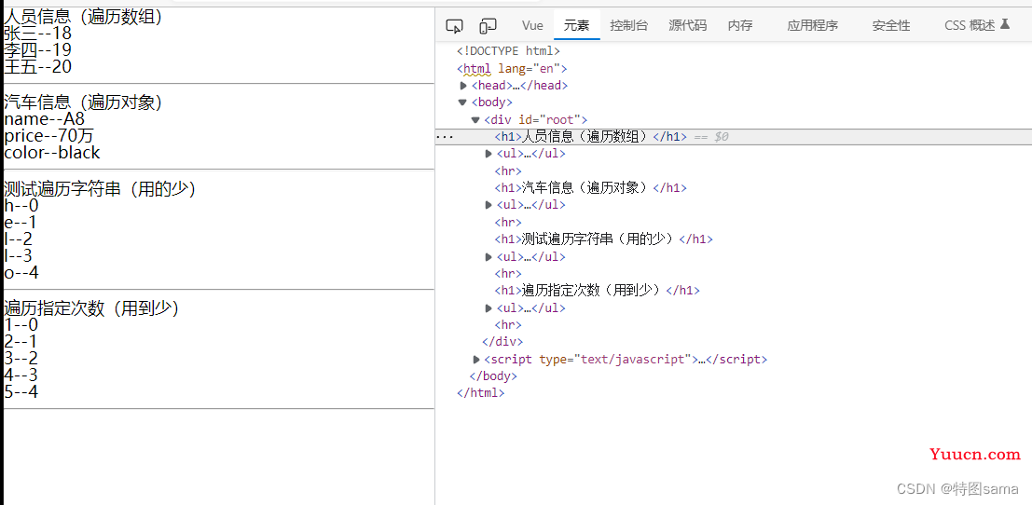
Task: Select the closing </div> tag line
Action: coord(502,342)
